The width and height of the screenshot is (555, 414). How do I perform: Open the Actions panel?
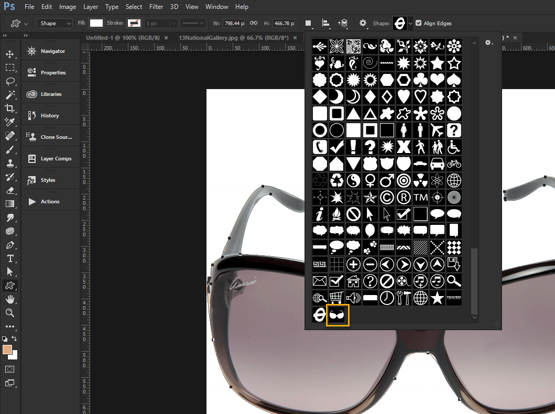click(50, 201)
